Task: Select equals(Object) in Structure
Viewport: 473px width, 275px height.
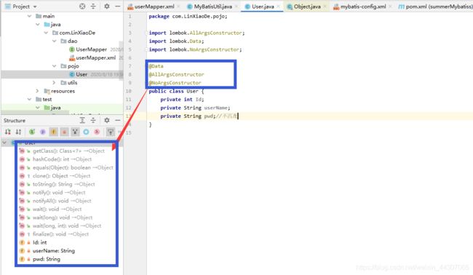Action: tap(73, 167)
